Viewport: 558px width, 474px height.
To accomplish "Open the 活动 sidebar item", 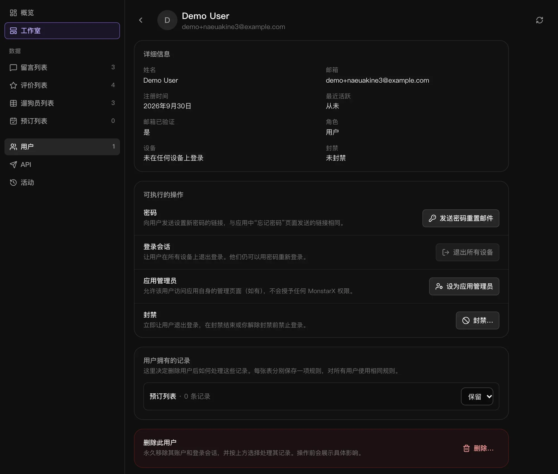I will [x=62, y=183].
